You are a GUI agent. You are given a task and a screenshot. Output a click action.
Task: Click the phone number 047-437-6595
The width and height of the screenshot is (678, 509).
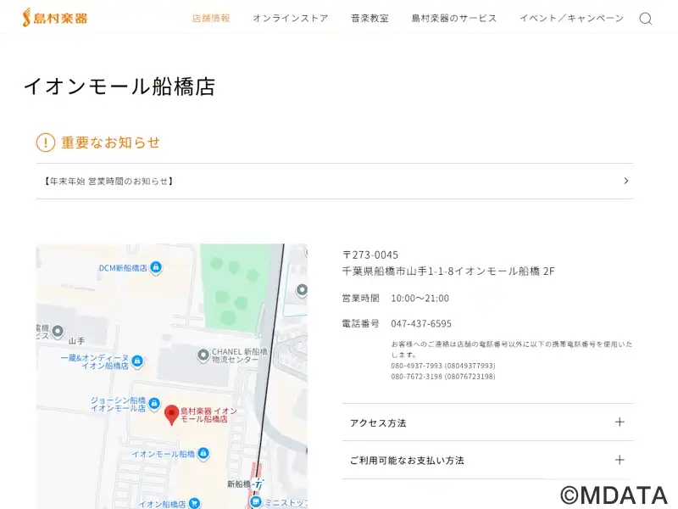click(x=421, y=324)
